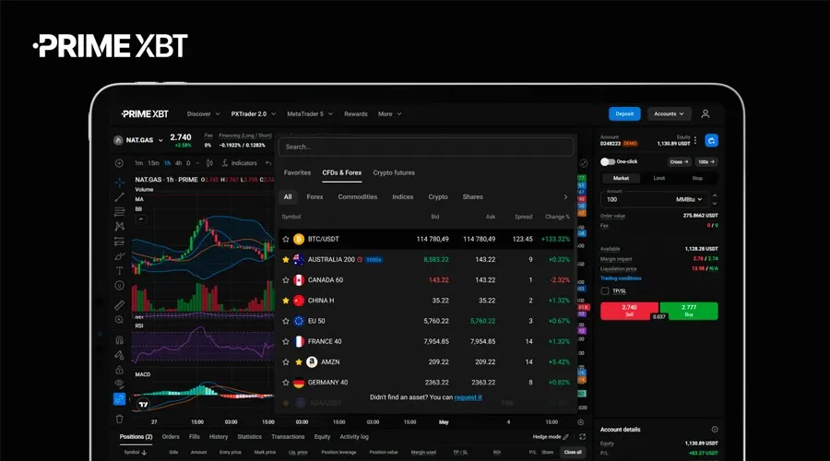Unfavorite AUSTRALIA 200 star
The width and height of the screenshot is (830, 461).
(286, 259)
